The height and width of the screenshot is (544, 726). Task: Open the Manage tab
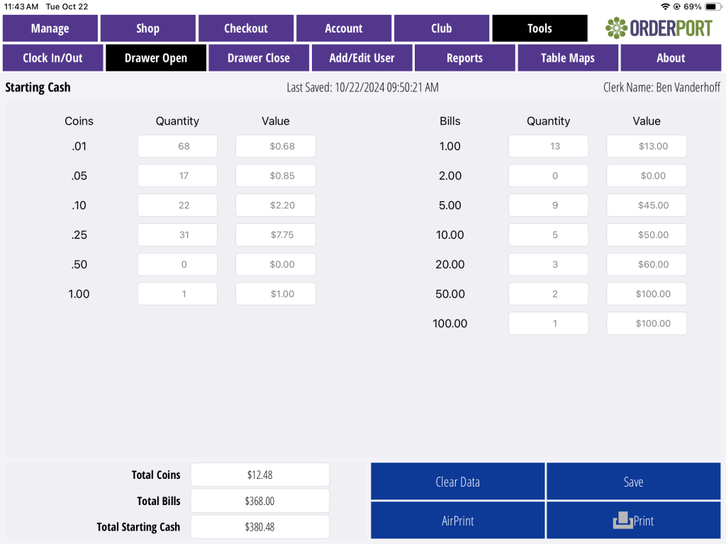point(50,28)
